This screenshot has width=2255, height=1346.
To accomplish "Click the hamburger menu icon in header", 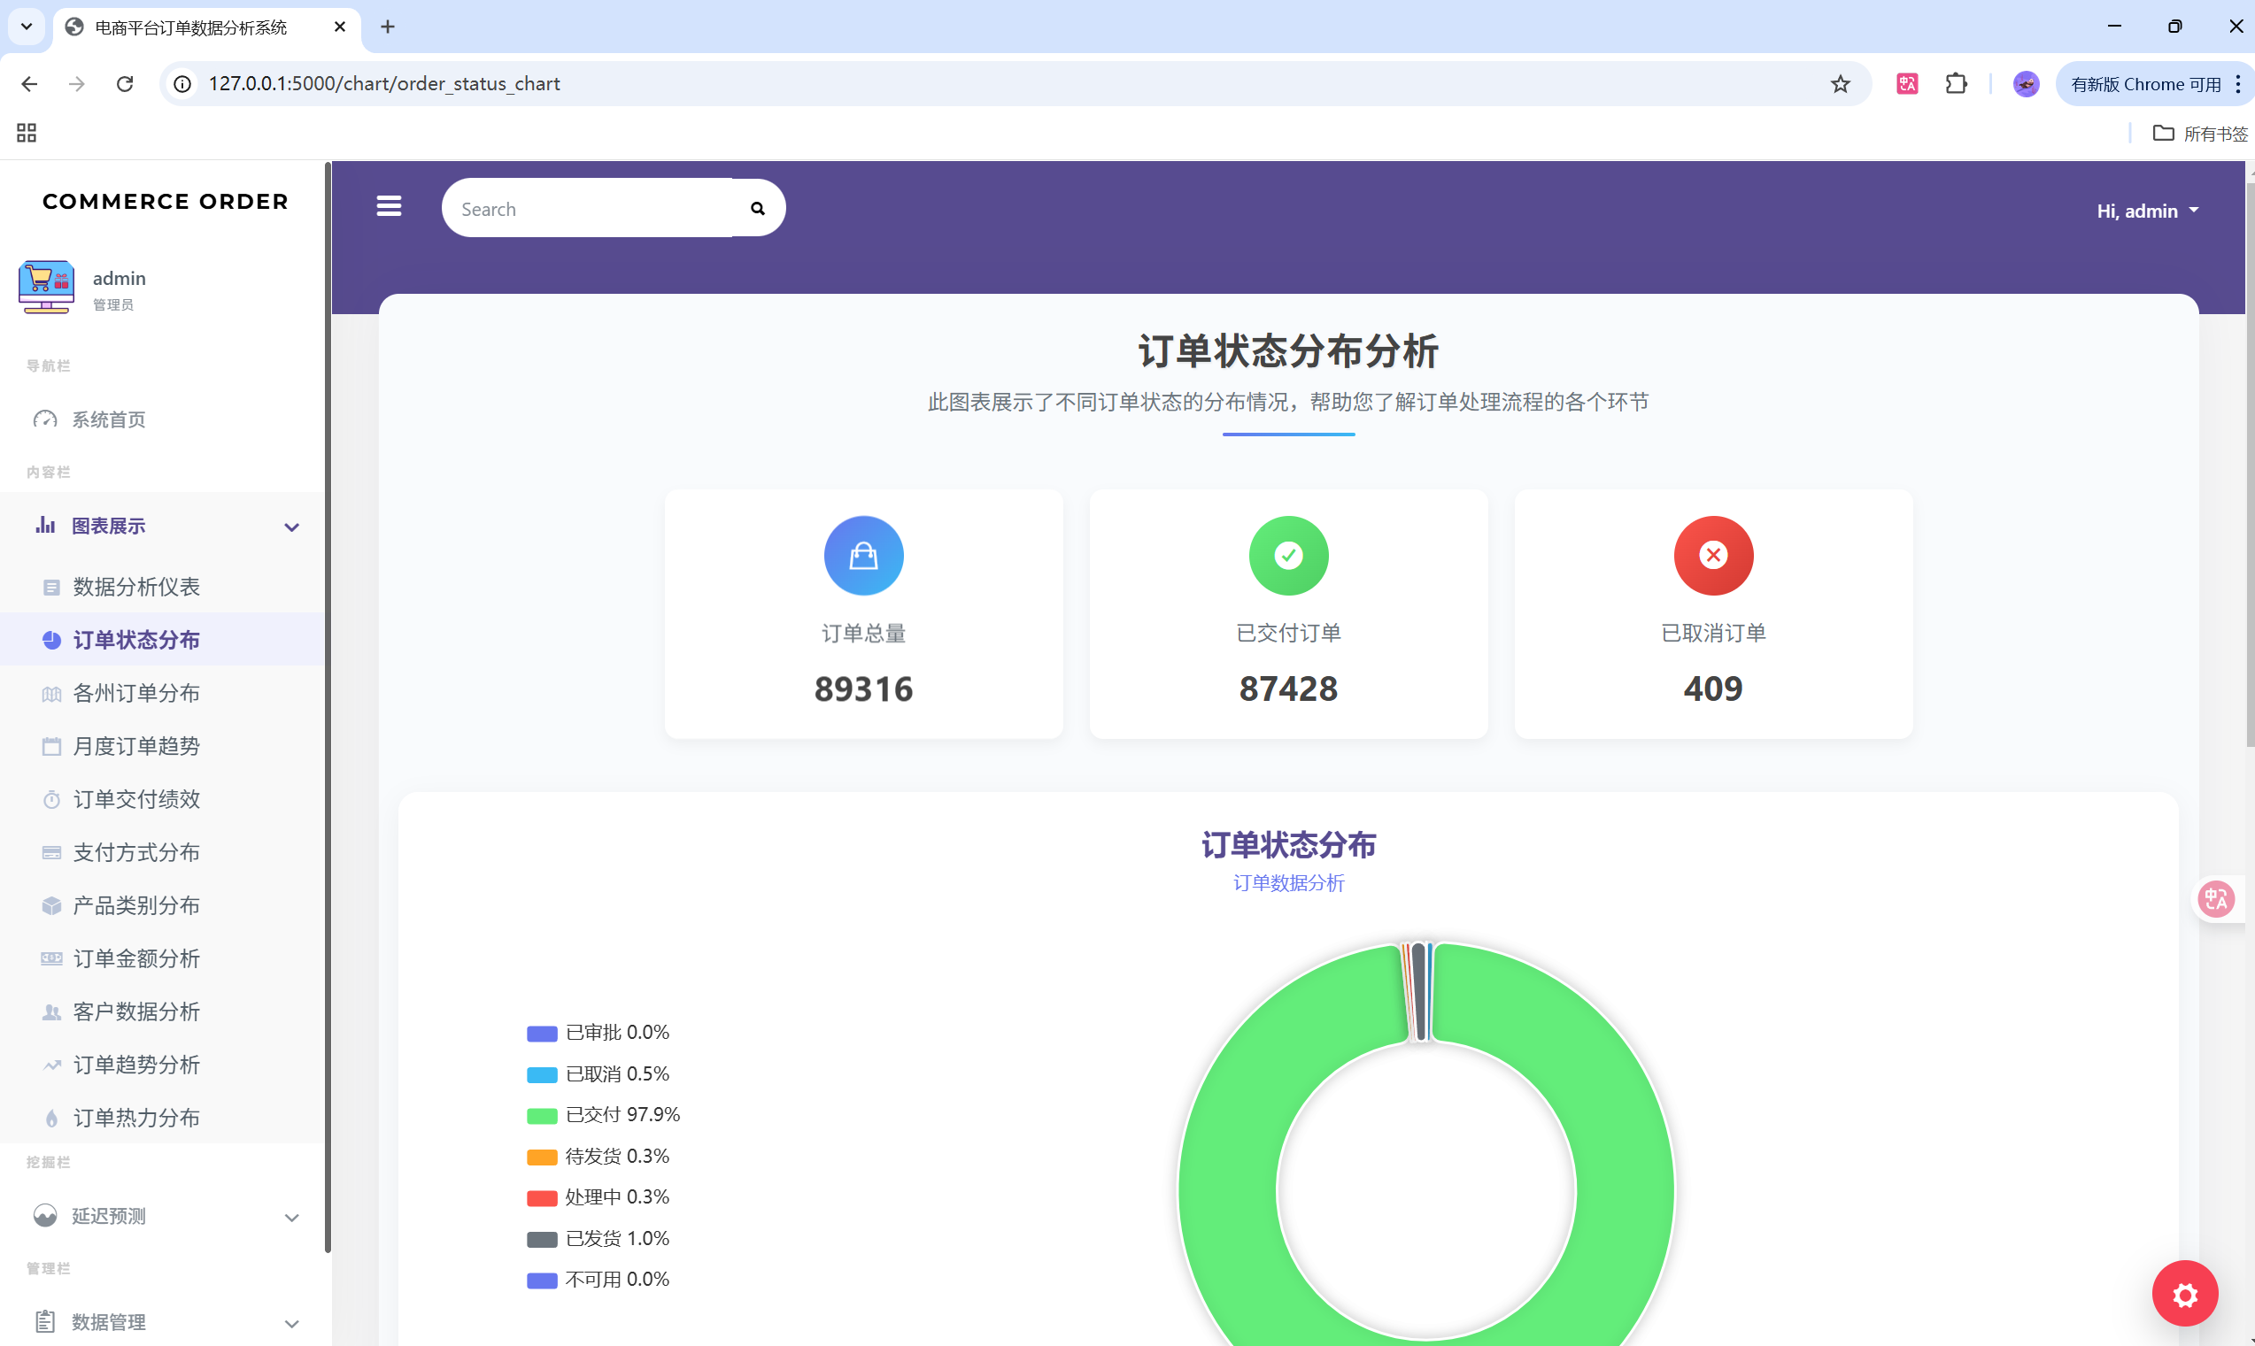I will tap(389, 207).
